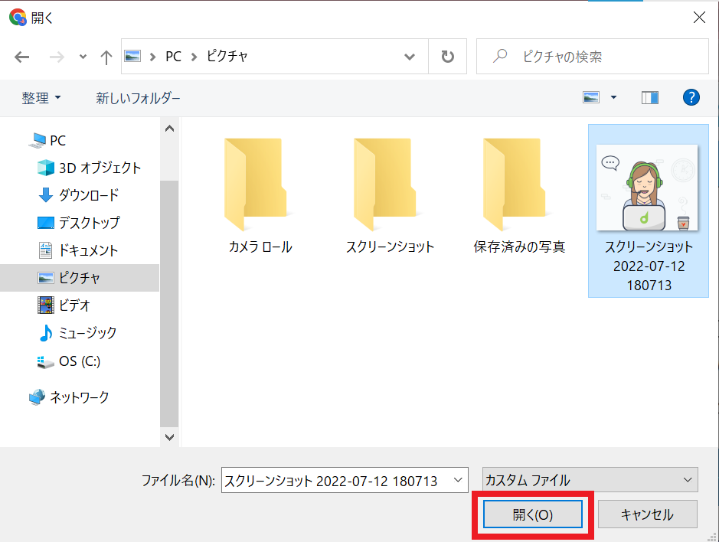Toggle the preview pane icon
Viewport: 719px width, 542px height.
coord(650,97)
